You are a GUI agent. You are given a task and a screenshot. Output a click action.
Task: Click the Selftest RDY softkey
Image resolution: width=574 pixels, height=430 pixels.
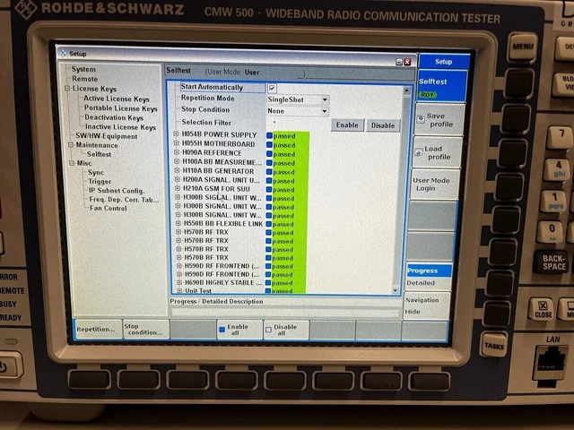click(x=442, y=87)
